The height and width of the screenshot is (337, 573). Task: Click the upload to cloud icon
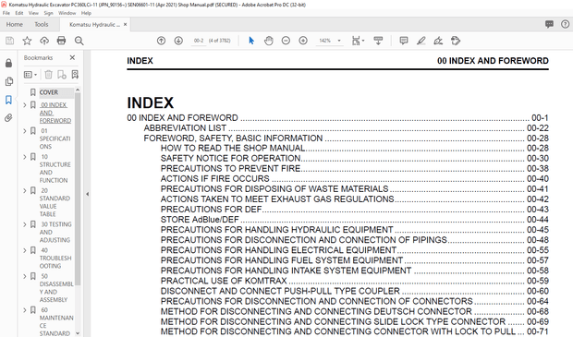[44, 41]
